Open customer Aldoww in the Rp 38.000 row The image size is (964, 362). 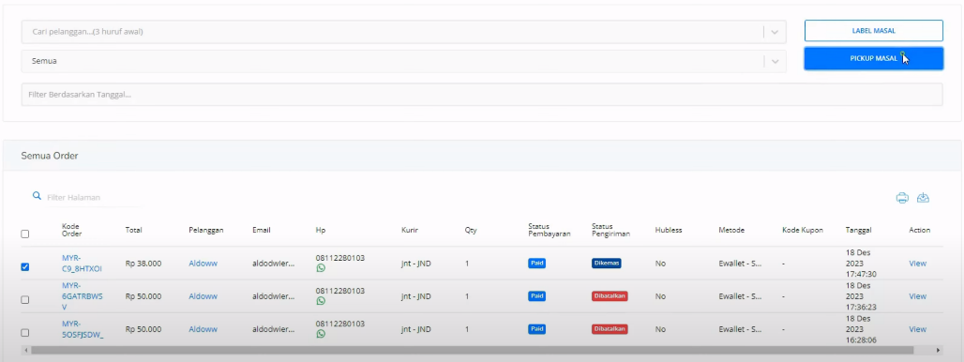203,263
